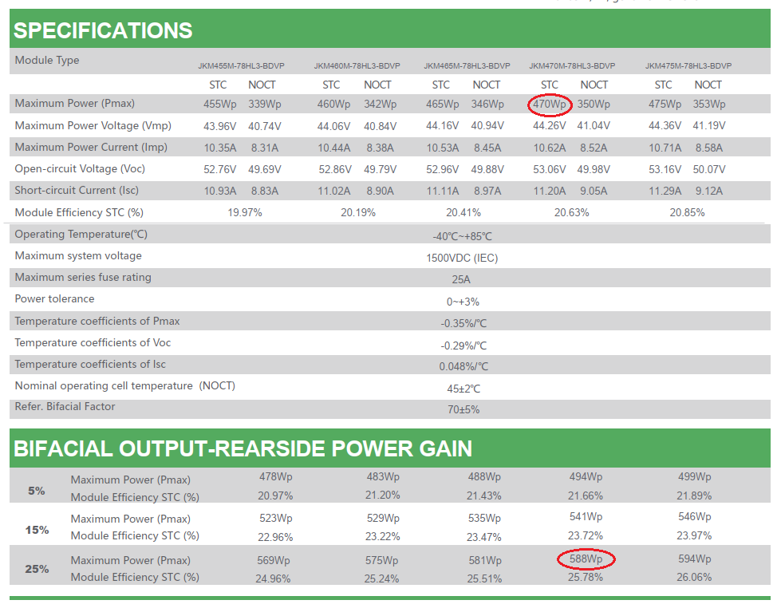
Task: Click the 11.02A Isc value
Action: 333,191
